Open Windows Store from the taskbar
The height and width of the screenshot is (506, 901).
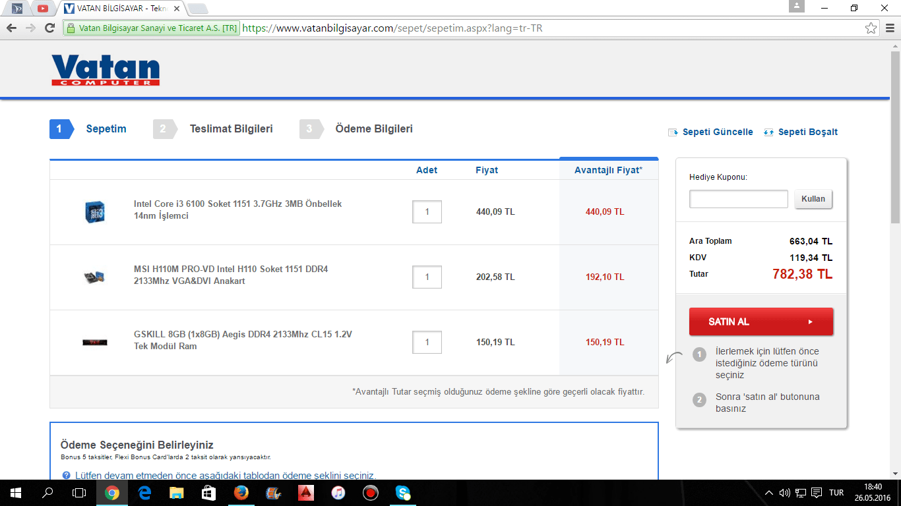tap(208, 493)
